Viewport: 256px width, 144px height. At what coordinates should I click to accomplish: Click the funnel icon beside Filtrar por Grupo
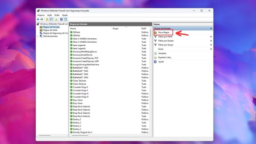point(155,45)
